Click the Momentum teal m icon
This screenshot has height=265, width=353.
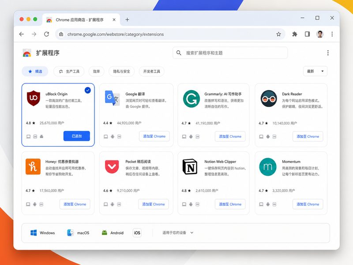point(268,167)
